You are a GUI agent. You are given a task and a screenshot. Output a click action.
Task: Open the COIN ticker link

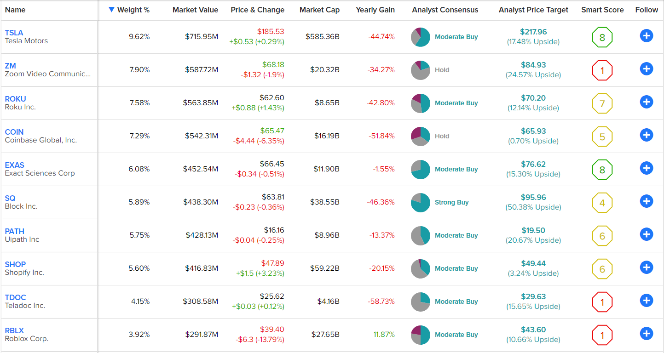coord(14,132)
